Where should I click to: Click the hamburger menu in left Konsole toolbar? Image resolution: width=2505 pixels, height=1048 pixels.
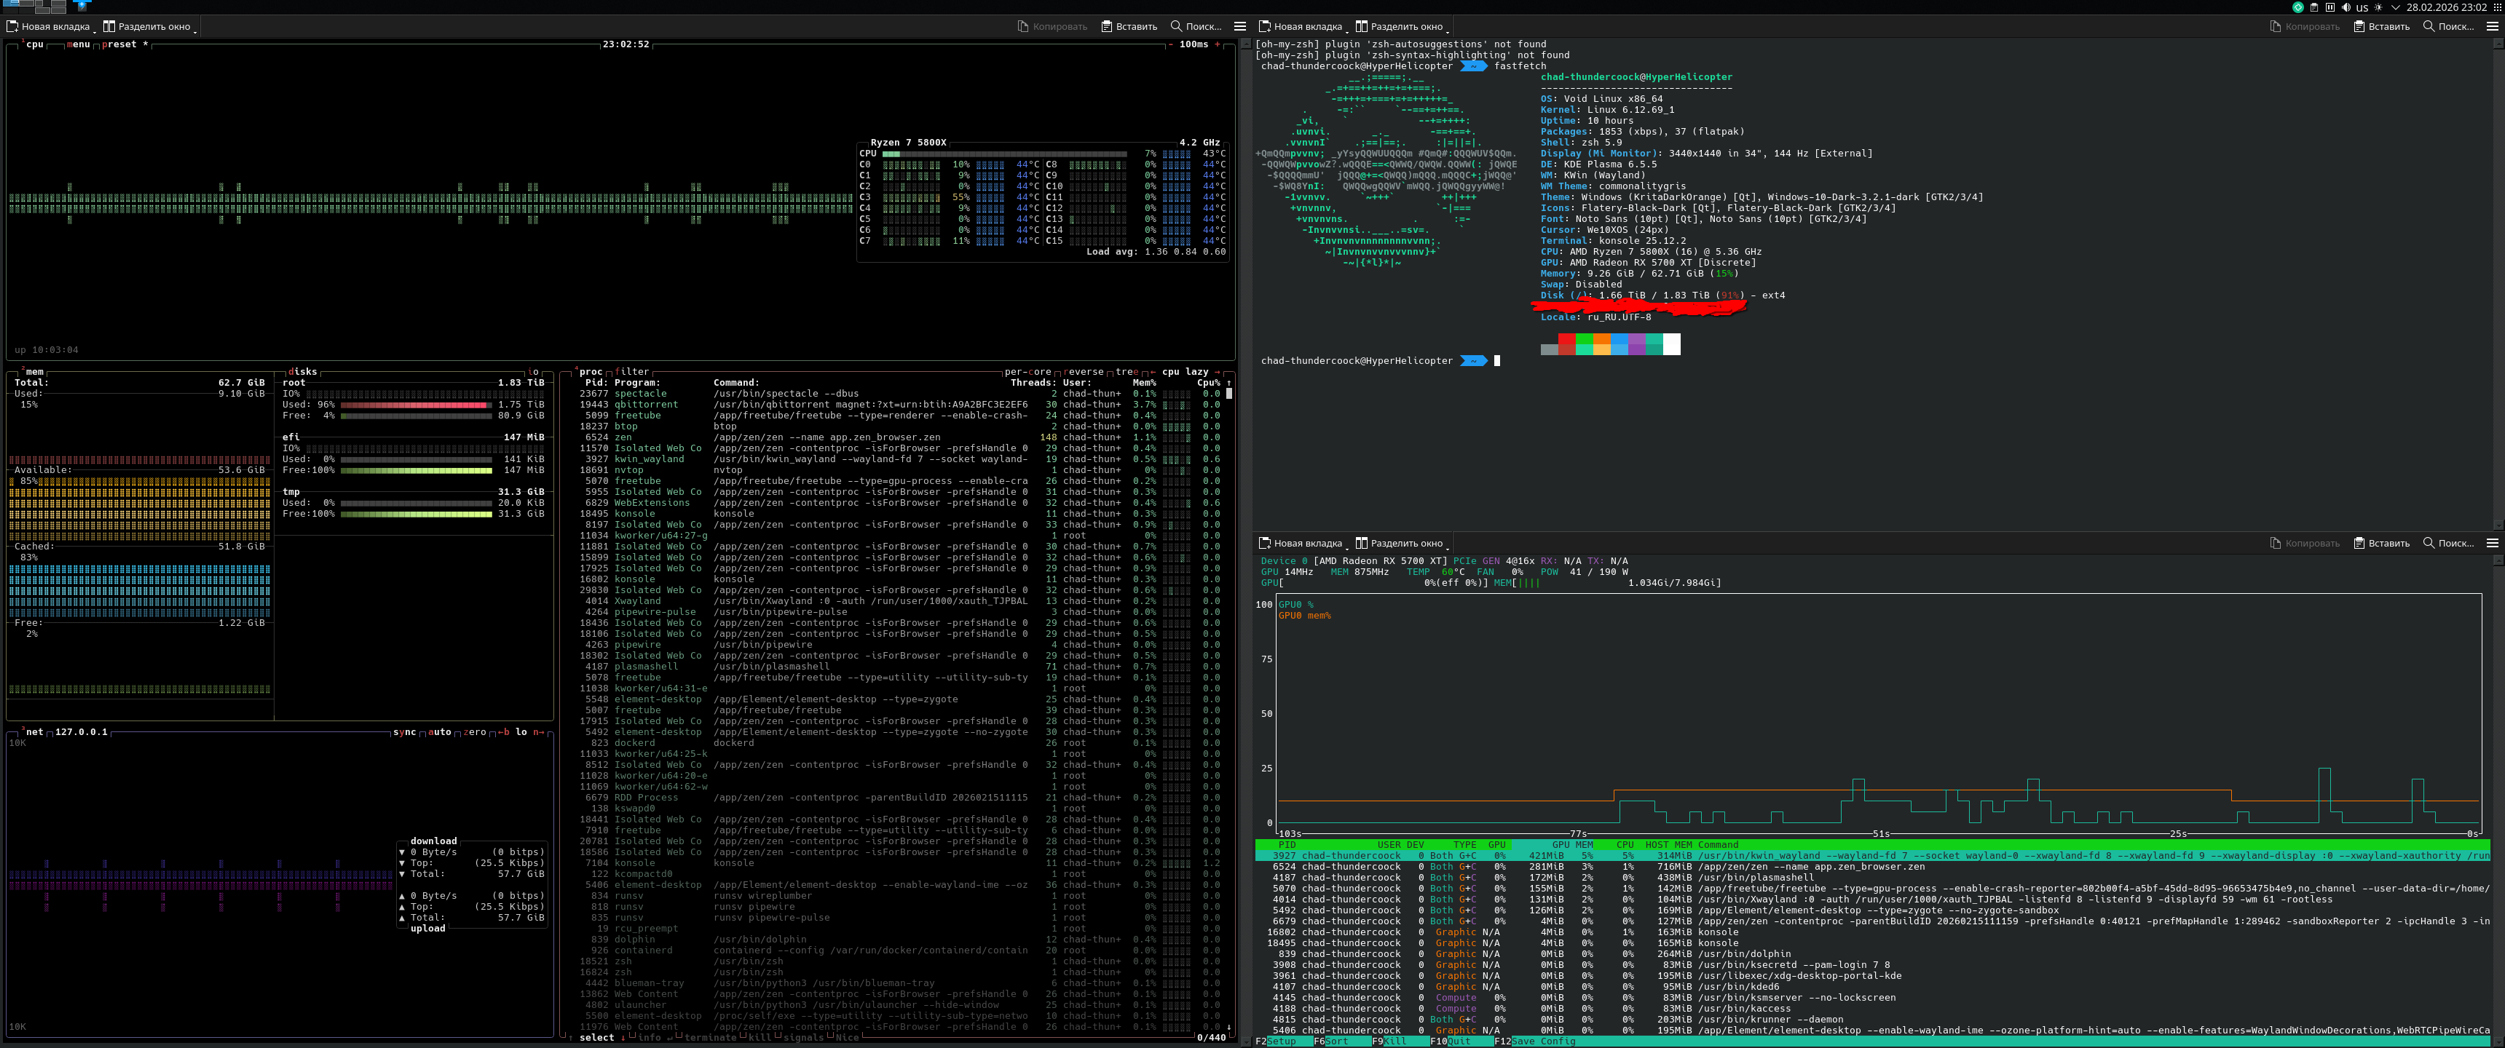pos(1240,26)
